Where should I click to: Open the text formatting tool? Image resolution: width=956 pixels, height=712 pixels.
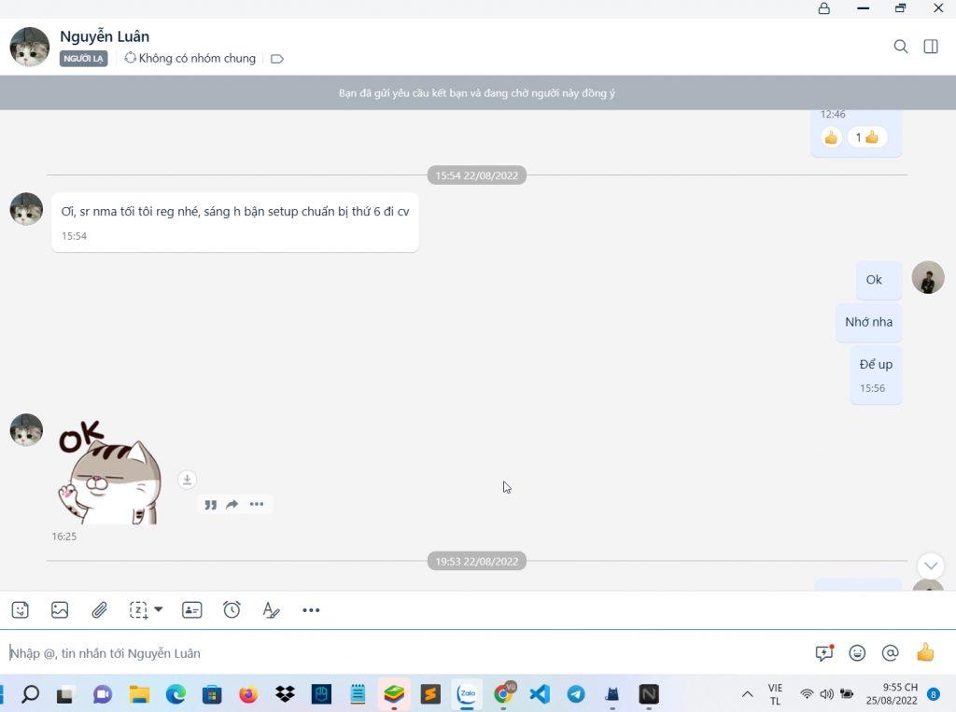pyautogui.click(x=271, y=610)
